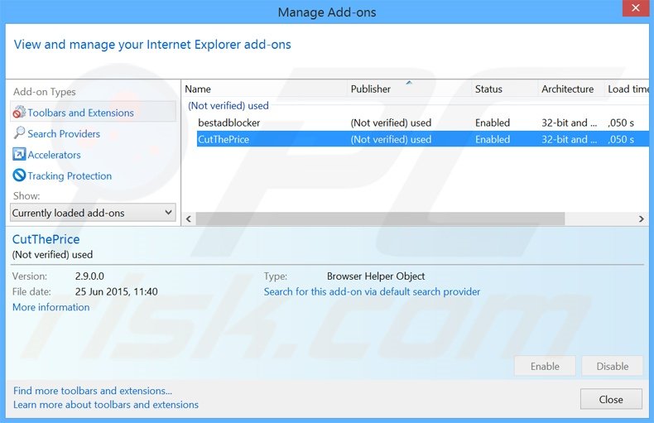Click the Tracking Protection icon

19,175
